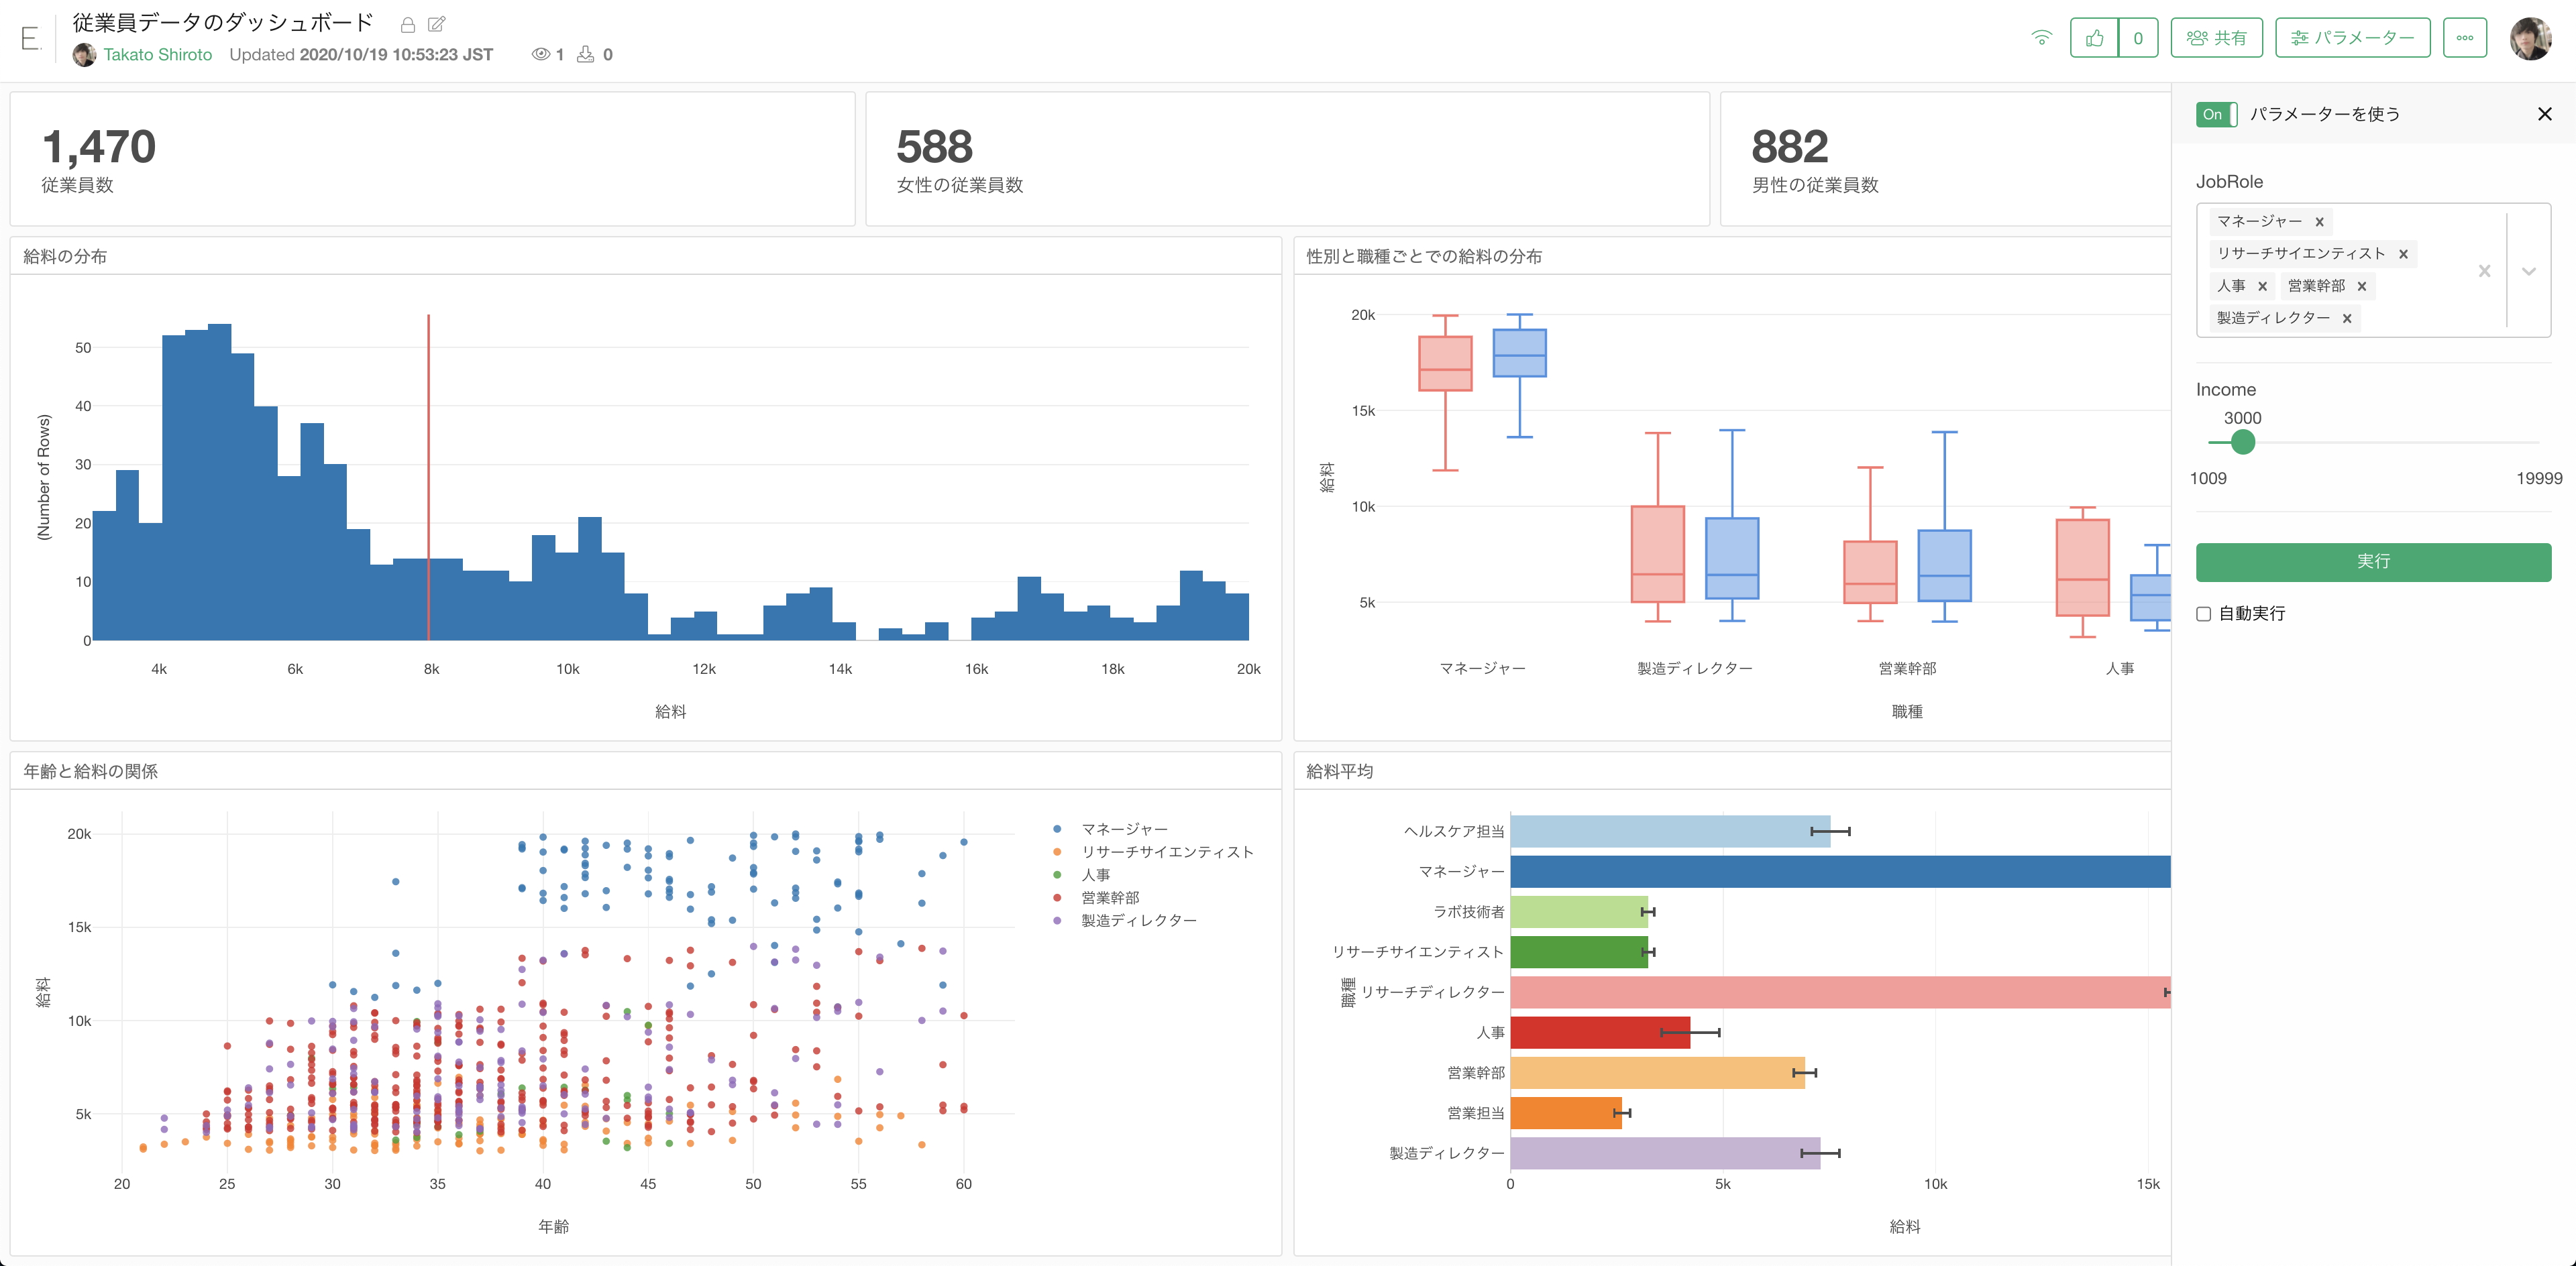The height and width of the screenshot is (1266, 2576).
Task: Close the parameter panel
Action: (x=2544, y=114)
